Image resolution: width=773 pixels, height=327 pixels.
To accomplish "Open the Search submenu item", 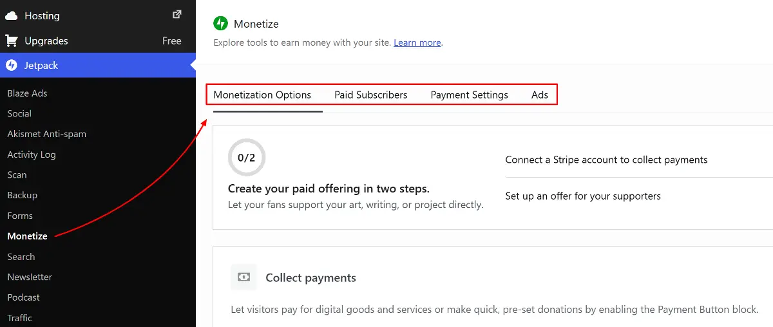I will point(21,257).
